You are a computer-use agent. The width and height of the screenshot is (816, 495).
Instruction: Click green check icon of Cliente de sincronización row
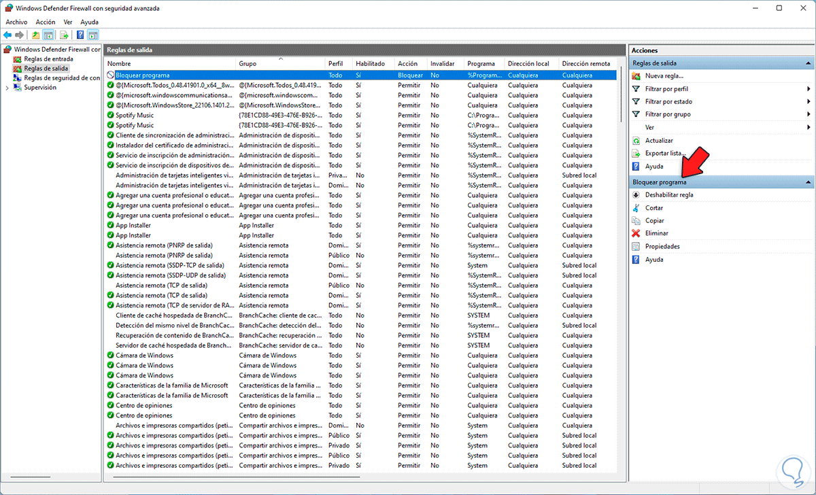click(111, 135)
